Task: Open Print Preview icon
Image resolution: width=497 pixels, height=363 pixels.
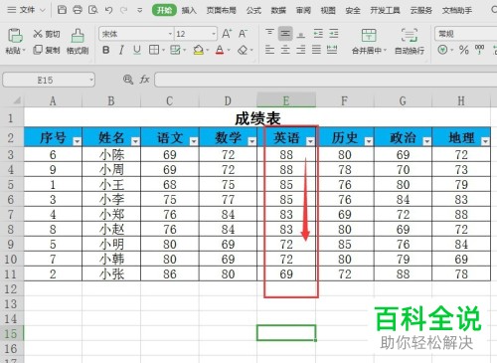Action: click(x=93, y=10)
